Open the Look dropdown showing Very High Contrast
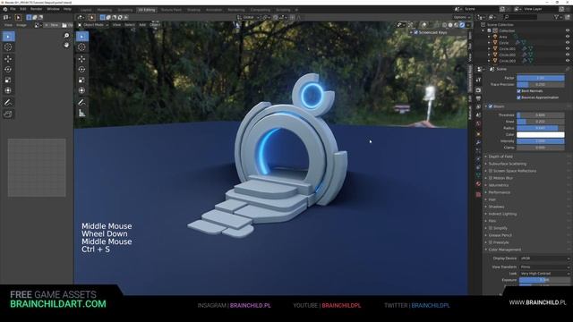This screenshot has width=573, height=322. point(544,274)
